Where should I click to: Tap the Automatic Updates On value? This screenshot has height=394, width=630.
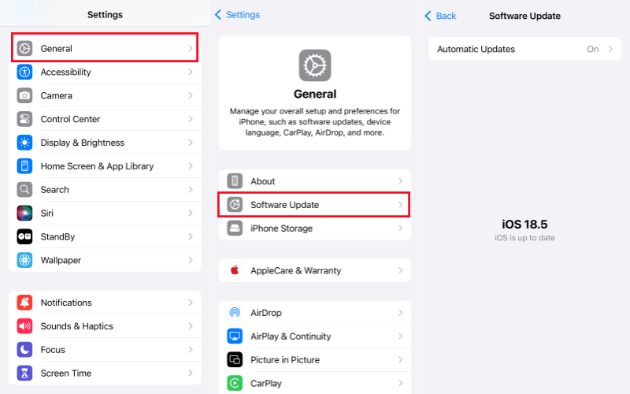[x=593, y=49]
